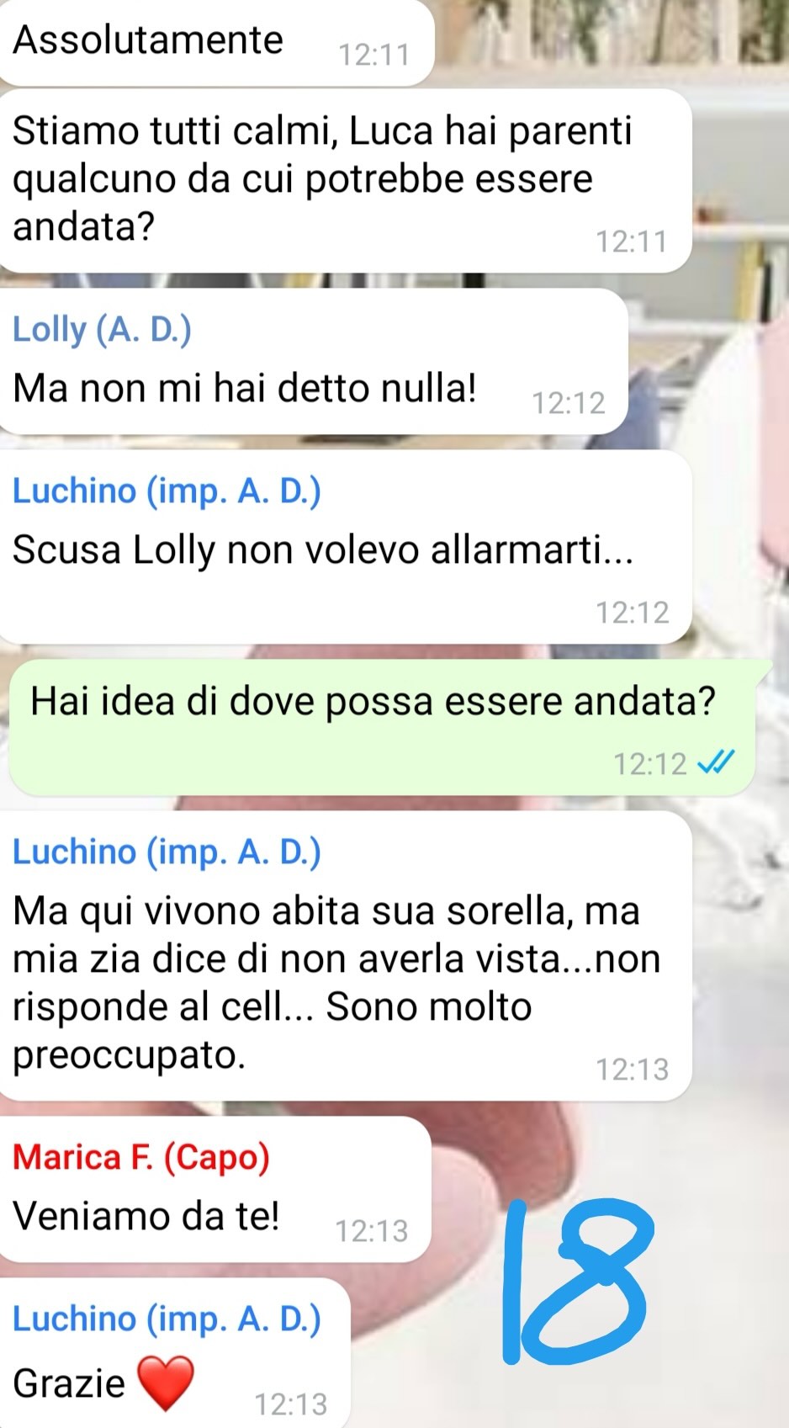The image size is (789, 1428).
Task: Open sender name Lolly (A. D.)
Action: tap(102, 329)
